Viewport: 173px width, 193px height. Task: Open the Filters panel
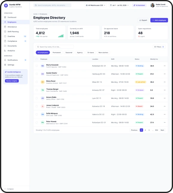[159, 47]
